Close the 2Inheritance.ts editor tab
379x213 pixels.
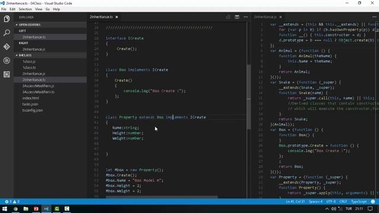[x=117, y=17]
